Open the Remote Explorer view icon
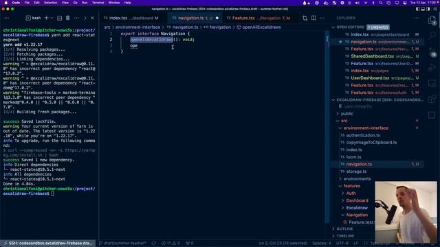 432,84
